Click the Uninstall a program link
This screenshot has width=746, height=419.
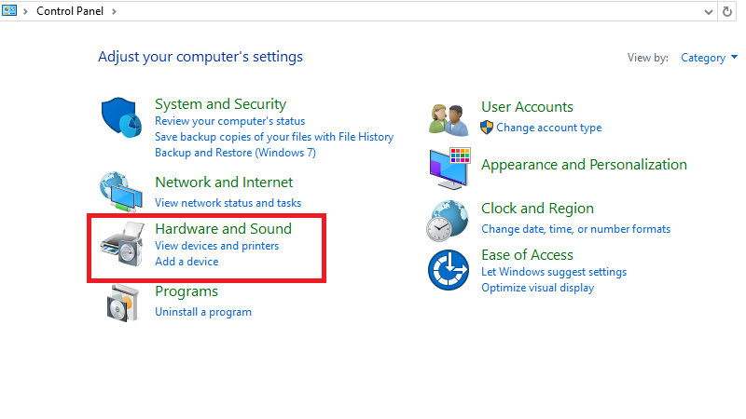point(202,312)
